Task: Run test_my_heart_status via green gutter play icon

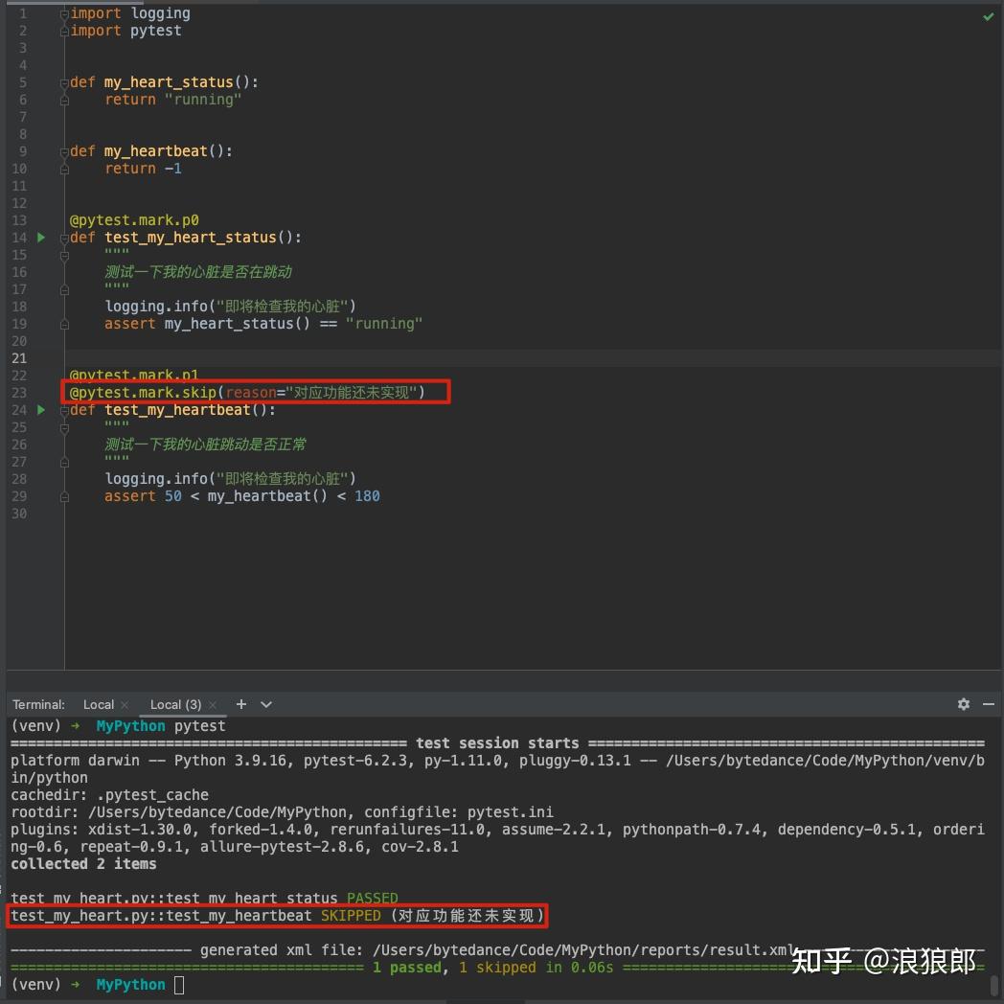Action: pos(40,238)
